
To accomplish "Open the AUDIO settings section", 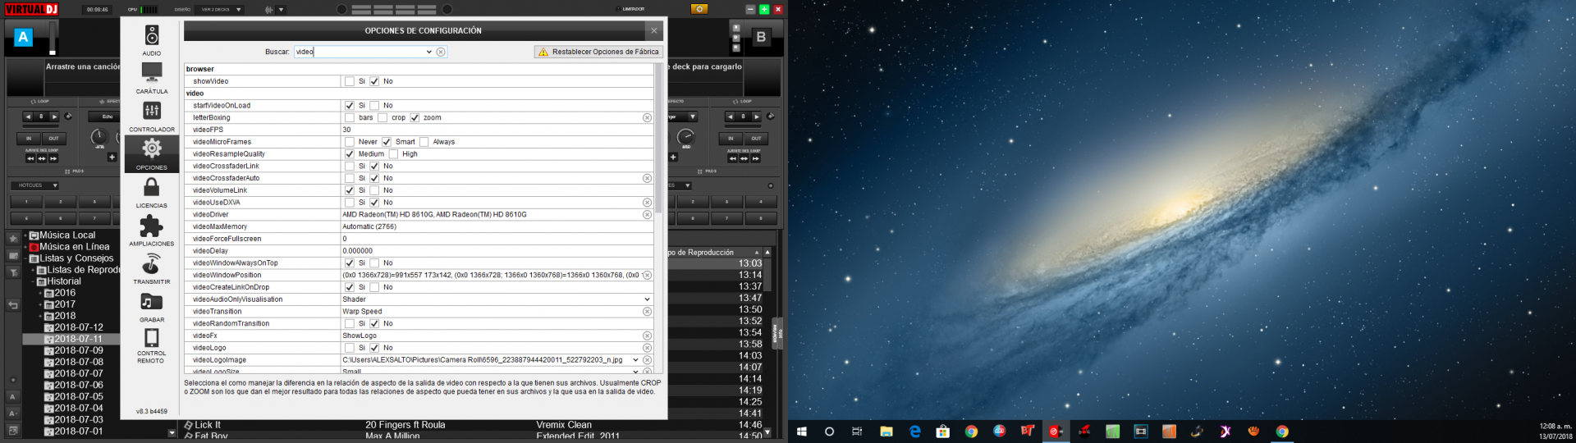I will click(x=152, y=40).
